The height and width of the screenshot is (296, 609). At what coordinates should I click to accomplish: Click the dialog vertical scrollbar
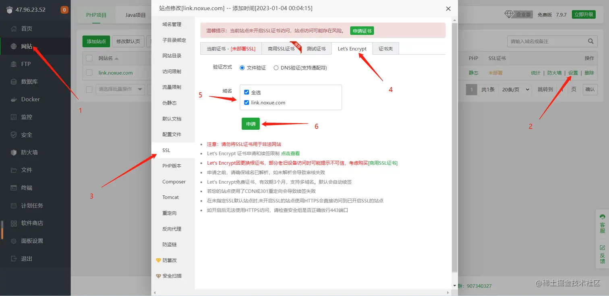pos(455,147)
